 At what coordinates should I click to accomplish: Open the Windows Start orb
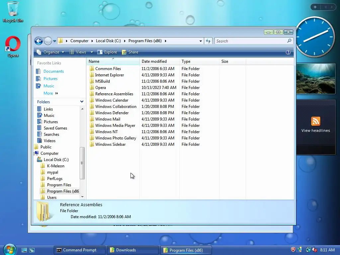[9, 250]
